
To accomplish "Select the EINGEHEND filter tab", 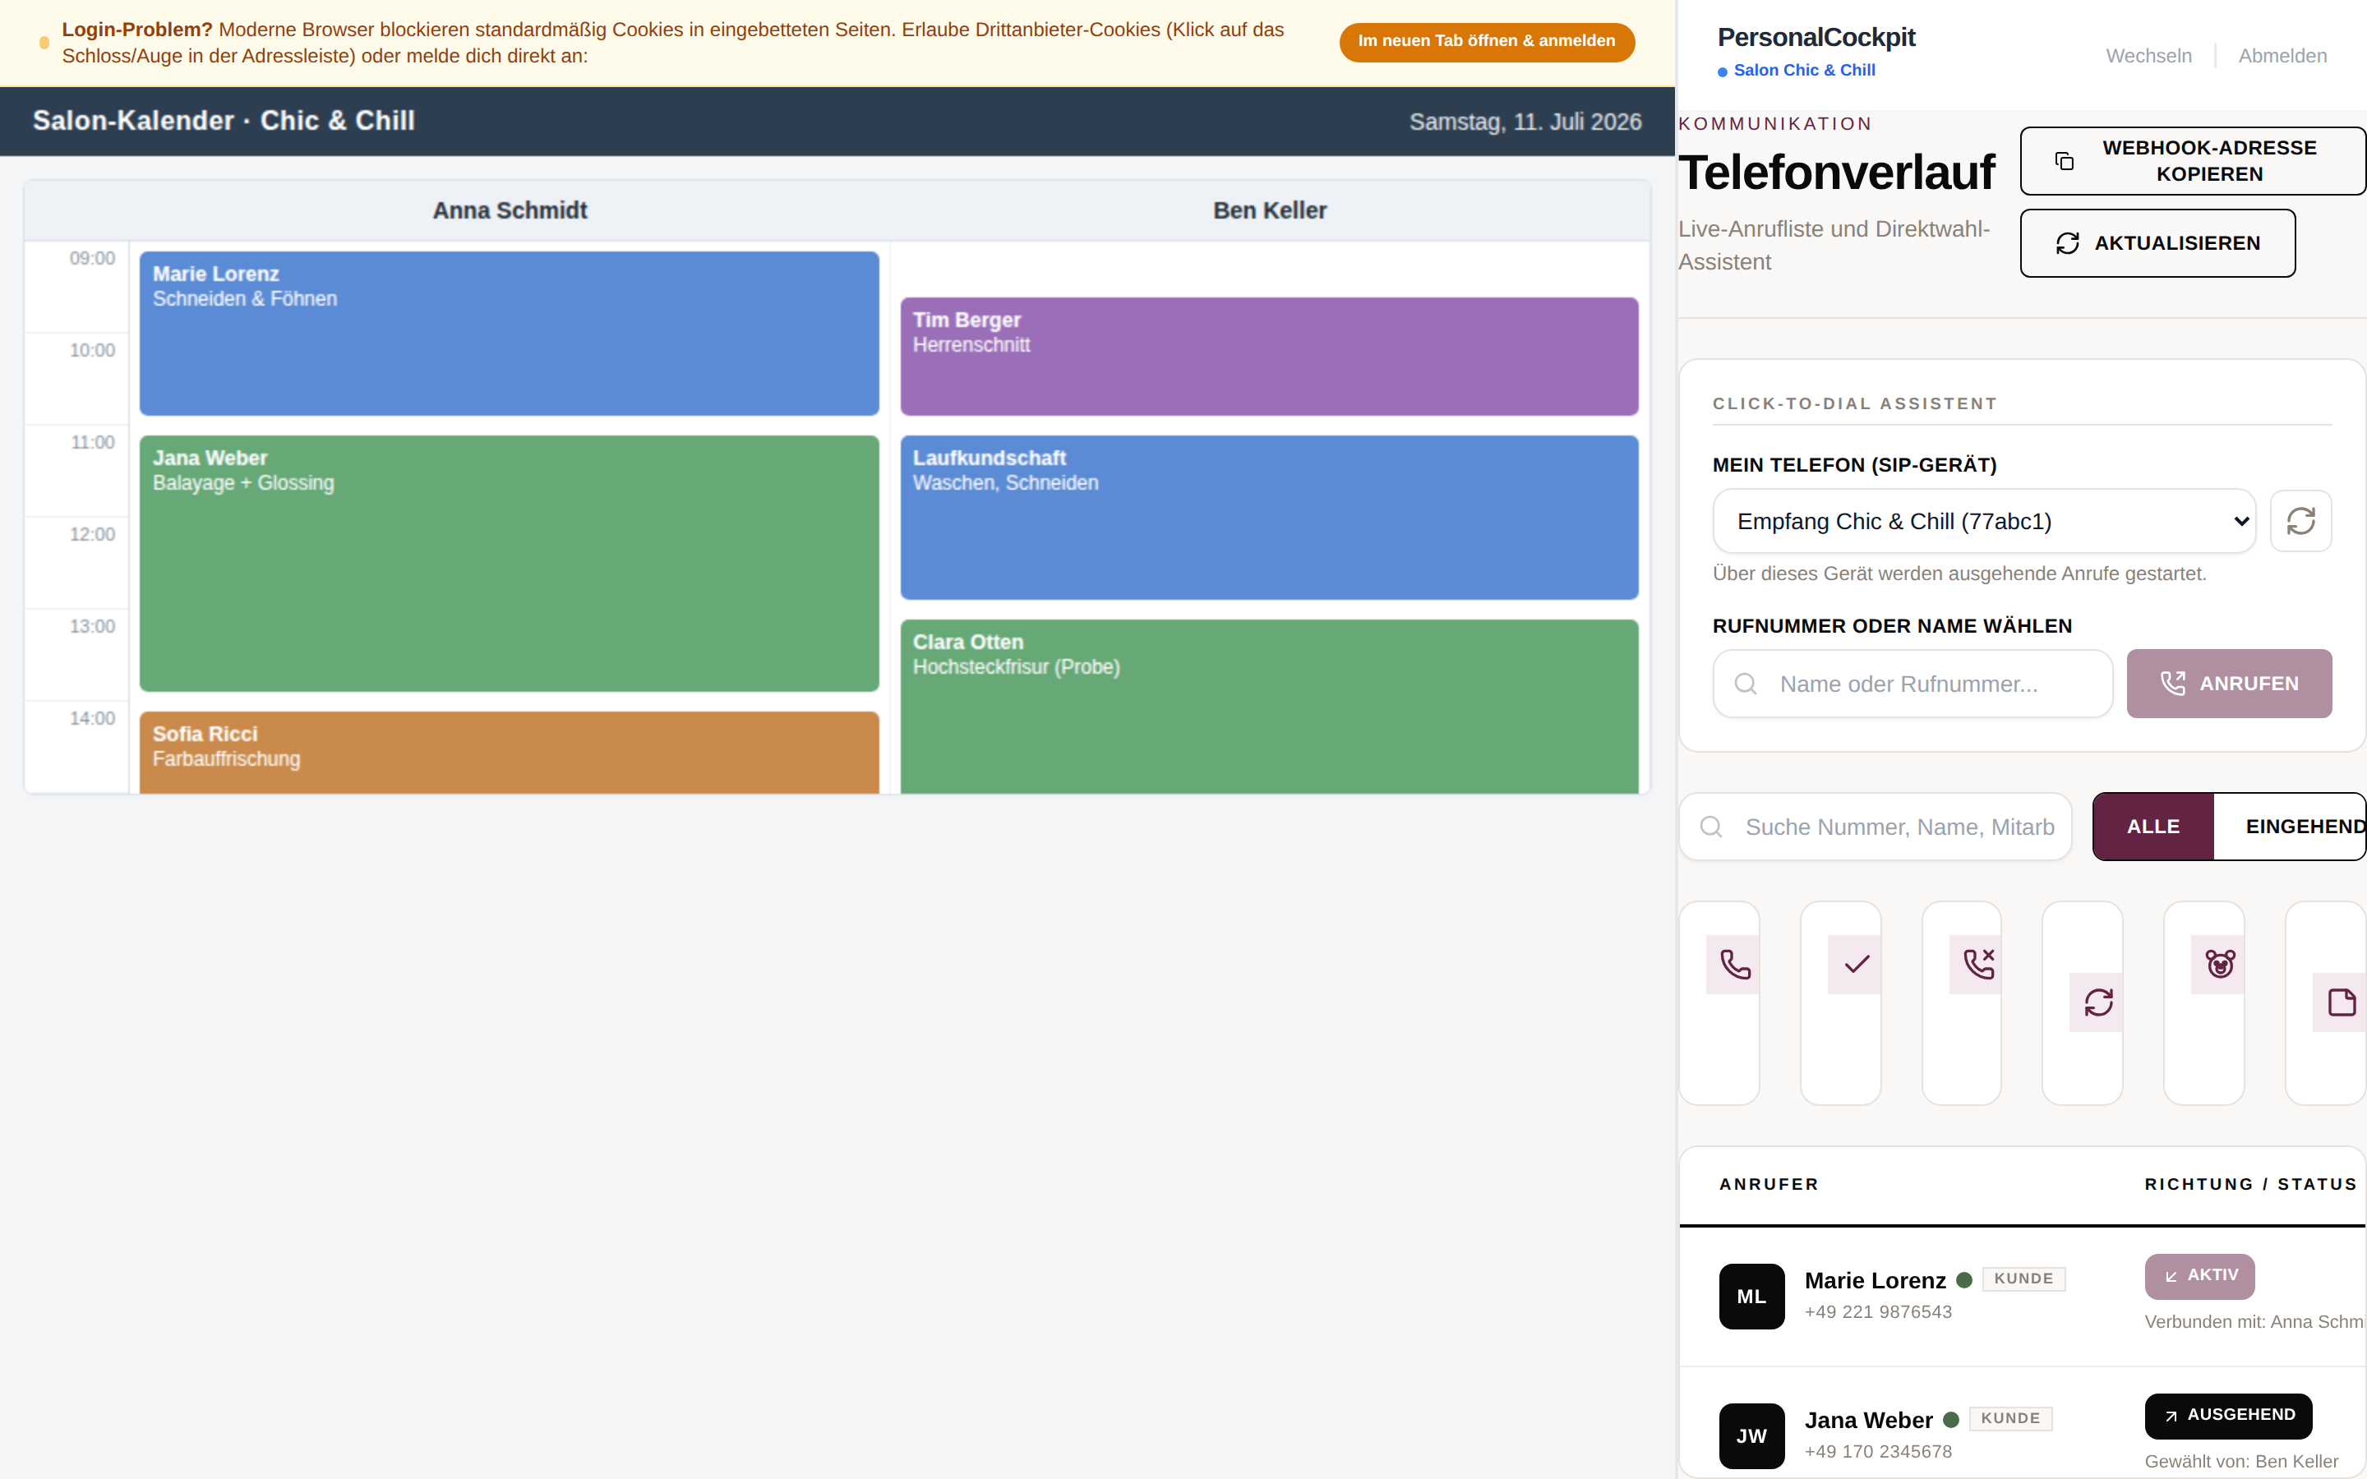I will click(2290, 827).
